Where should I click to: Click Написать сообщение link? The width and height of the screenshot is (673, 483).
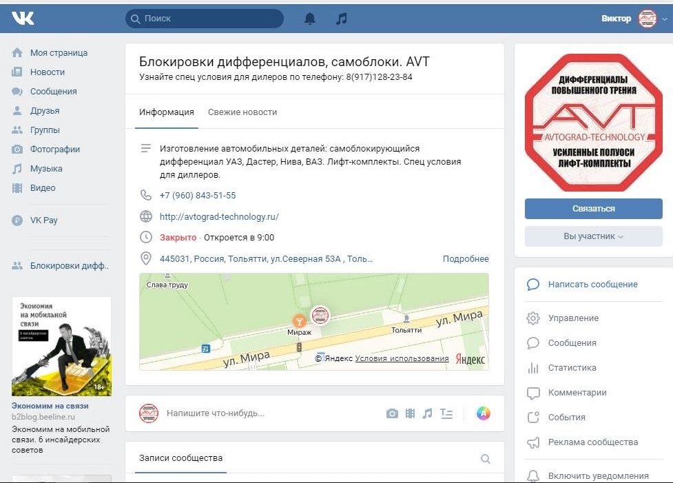(592, 284)
